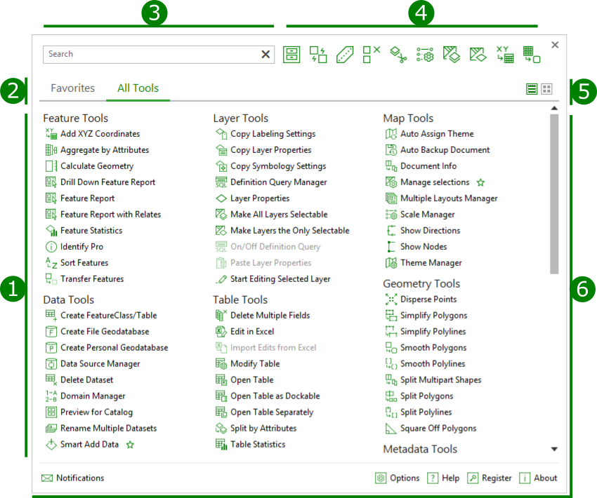This screenshot has width=597, height=498.
Task: Select Copy Symbology Settings
Action: [270, 166]
